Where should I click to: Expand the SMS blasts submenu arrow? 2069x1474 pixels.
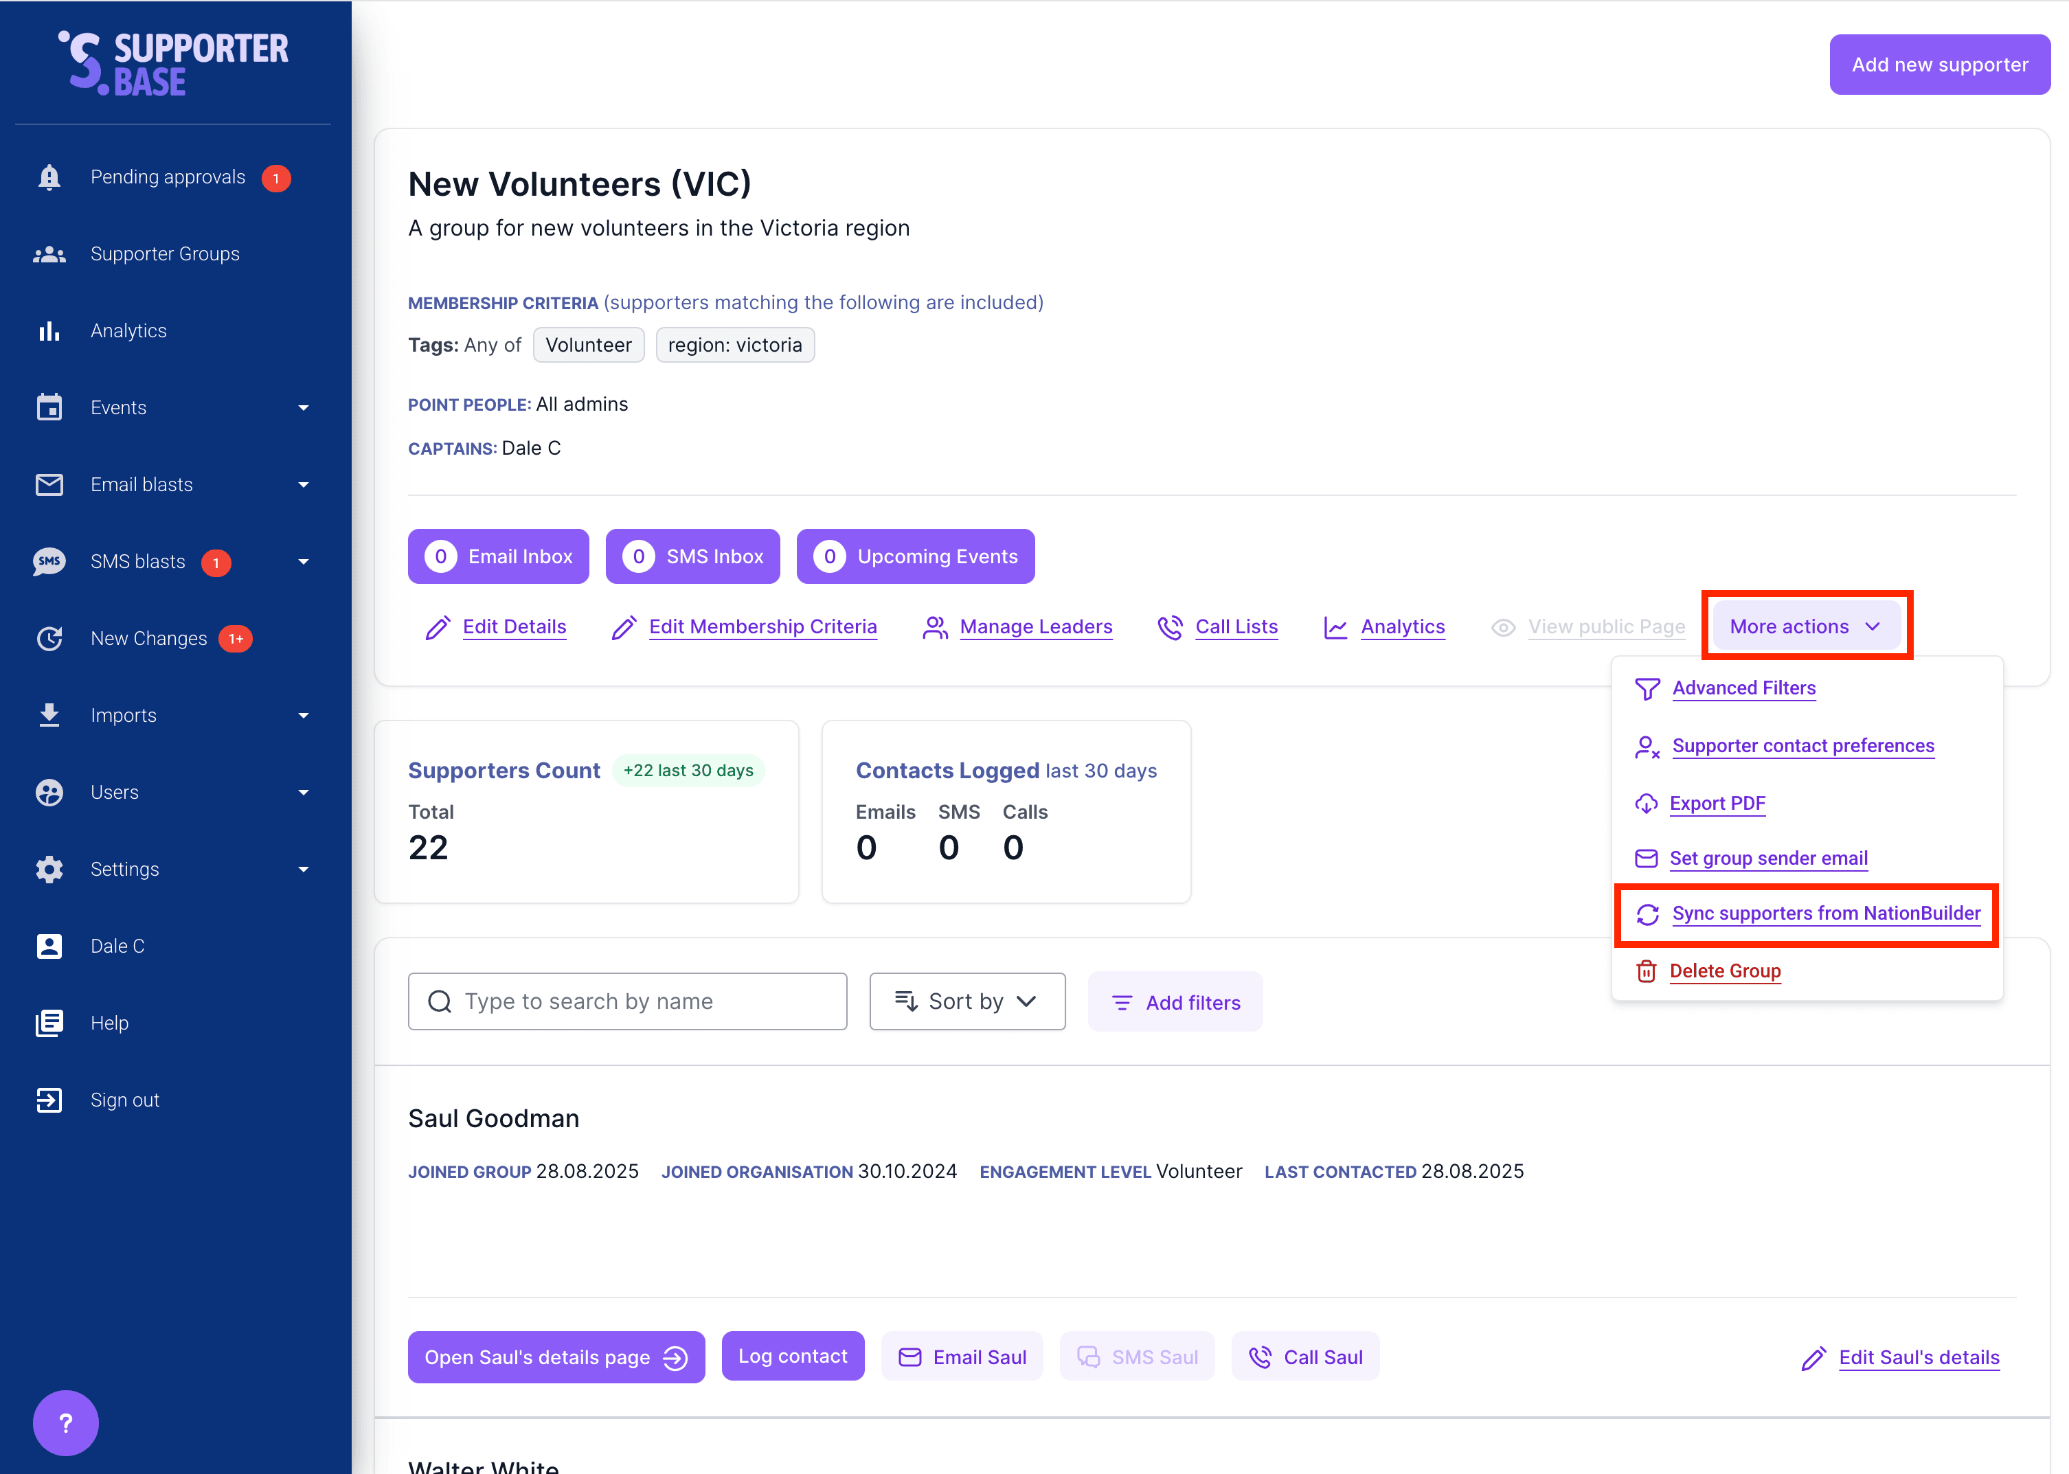pos(303,562)
